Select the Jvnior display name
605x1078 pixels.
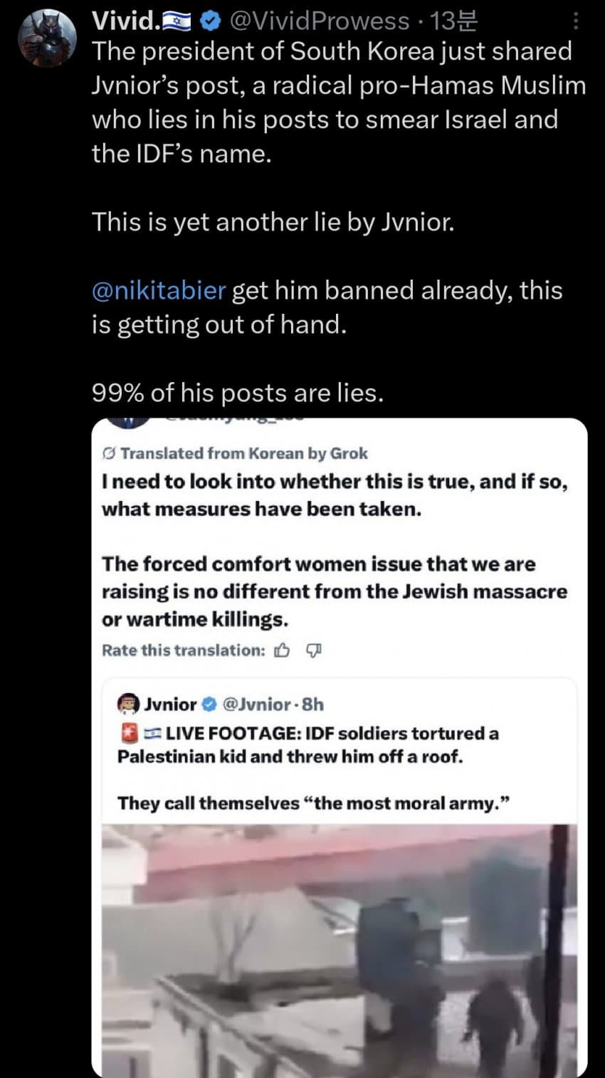click(170, 704)
